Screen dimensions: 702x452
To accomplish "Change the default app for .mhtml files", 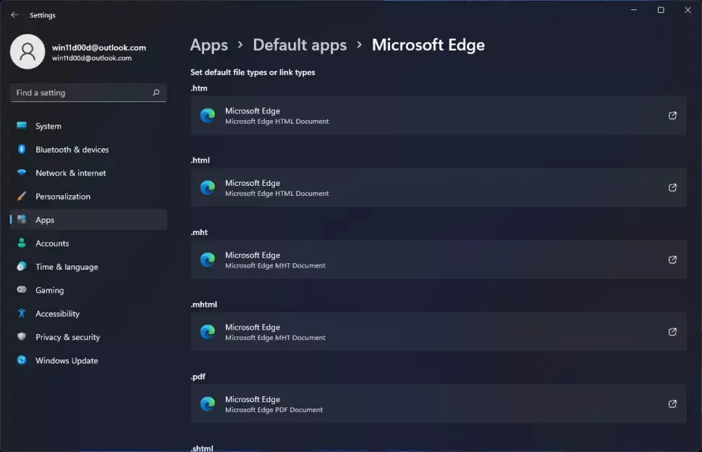I will (x=434, y=332).
